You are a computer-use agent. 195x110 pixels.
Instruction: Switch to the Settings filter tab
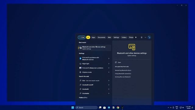[x=116, y=37]
